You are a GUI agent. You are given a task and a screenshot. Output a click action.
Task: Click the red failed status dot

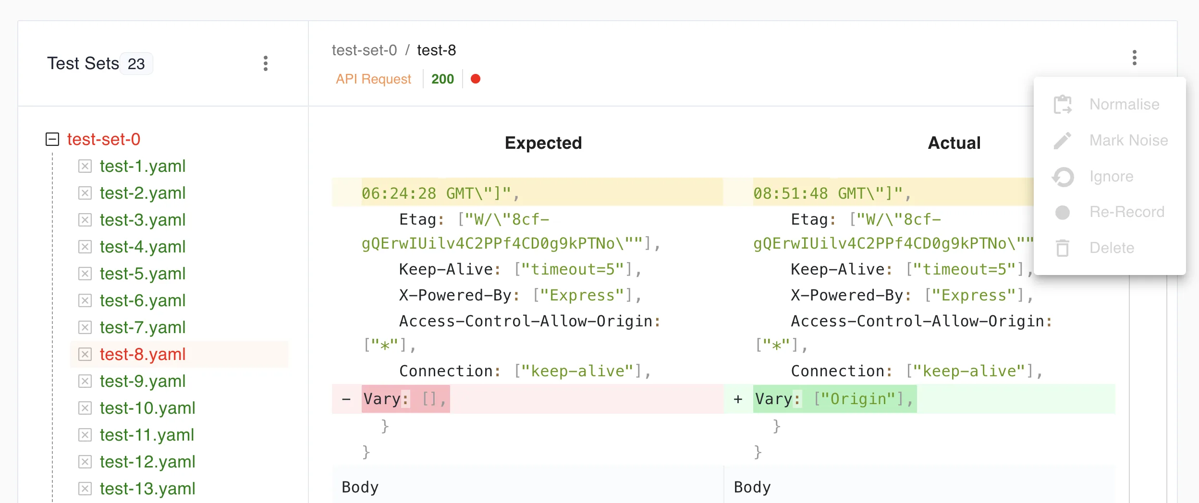[x=476, y=79]
